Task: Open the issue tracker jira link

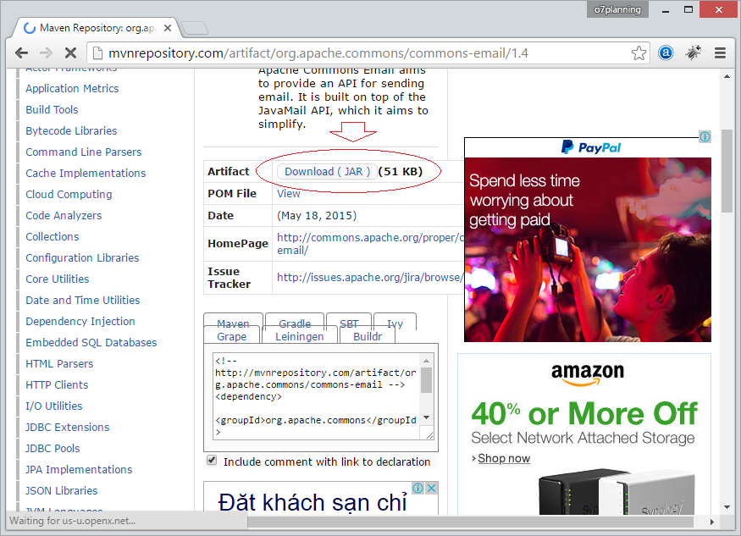Action: pos(370,278)
